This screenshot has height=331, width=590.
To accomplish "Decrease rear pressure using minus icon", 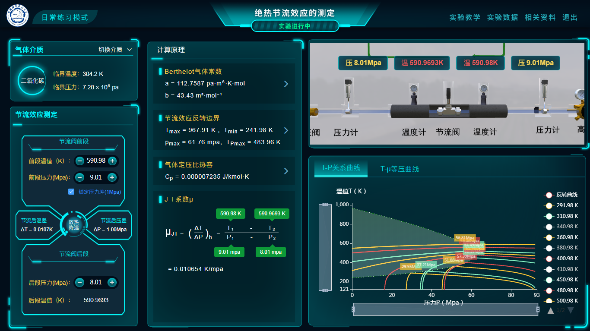I will [80, 282].
